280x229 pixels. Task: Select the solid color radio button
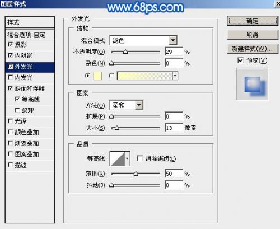87,76
